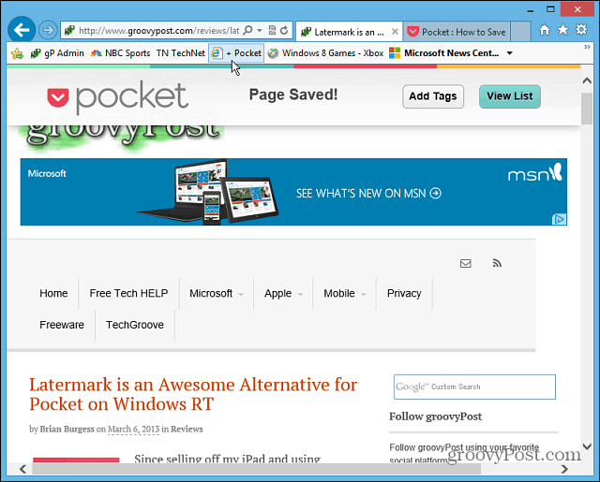Click the browser address bar URL

click(158, 31)
